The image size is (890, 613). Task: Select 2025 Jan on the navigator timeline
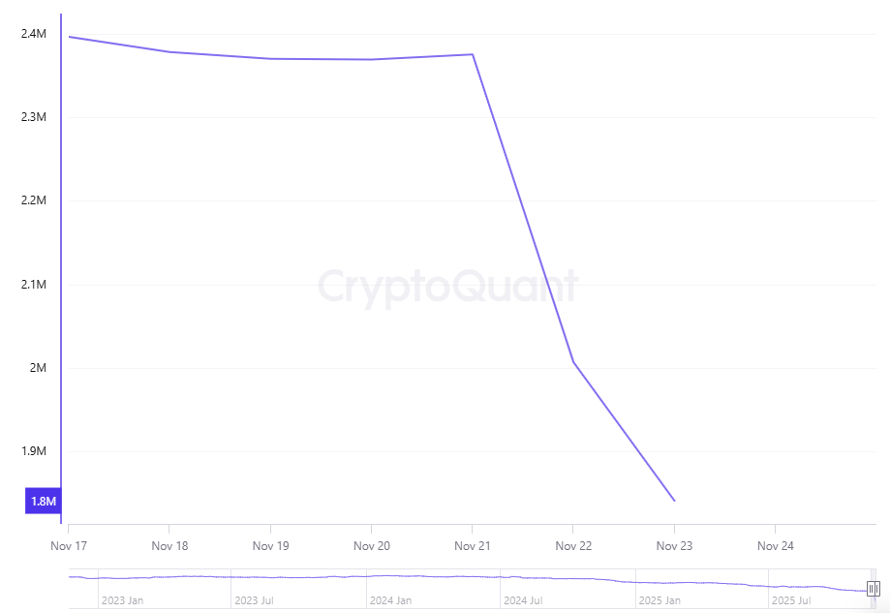coord(659,600)
